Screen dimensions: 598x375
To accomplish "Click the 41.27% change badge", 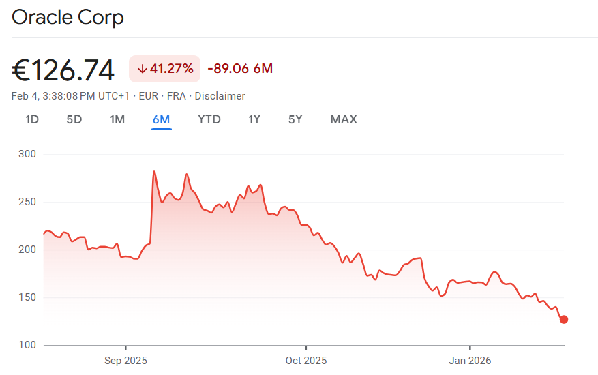I will click(x=164, y=69).
